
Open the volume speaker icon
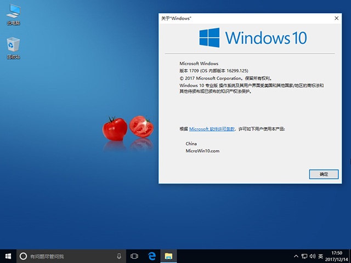point(313,256)
